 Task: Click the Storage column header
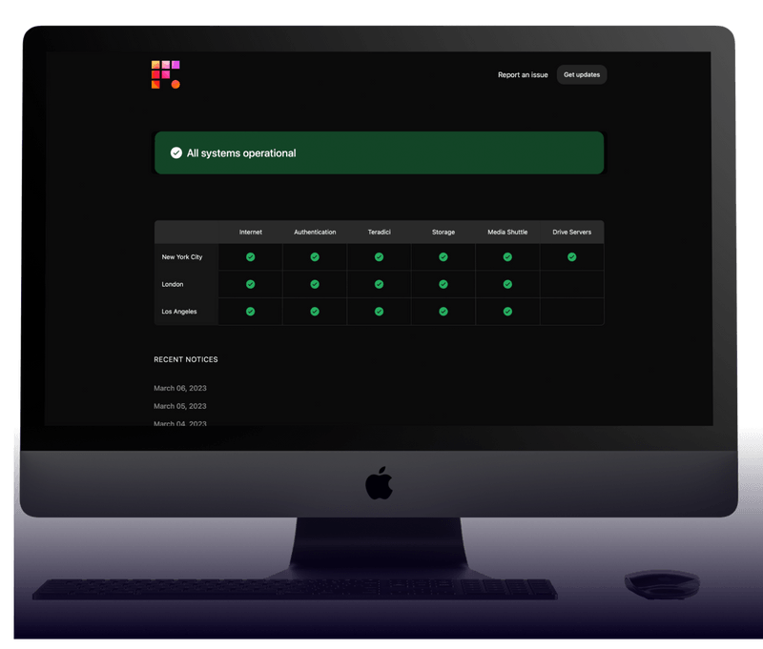coord(443,233)
